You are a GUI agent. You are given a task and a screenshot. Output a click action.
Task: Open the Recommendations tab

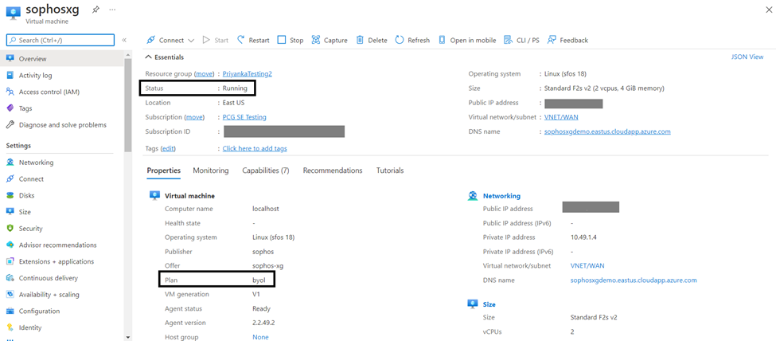pyautogui.click(x=333, y=170)
